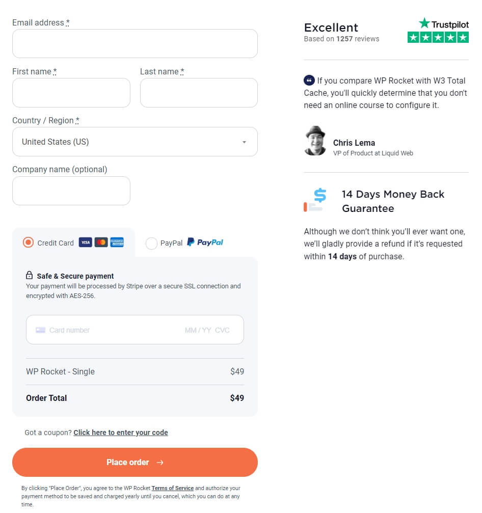482x513 pixels.
Task: Click Chris Lema's profile photo
Action: (x=315, y=141)
